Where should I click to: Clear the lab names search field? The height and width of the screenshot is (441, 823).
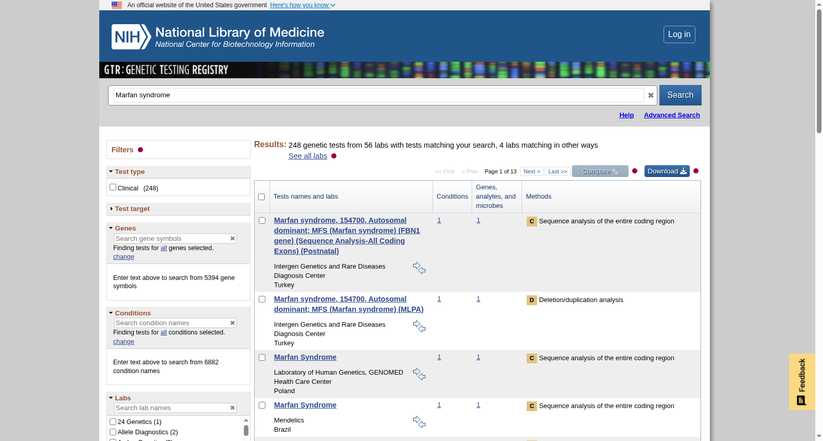[232, 408]
